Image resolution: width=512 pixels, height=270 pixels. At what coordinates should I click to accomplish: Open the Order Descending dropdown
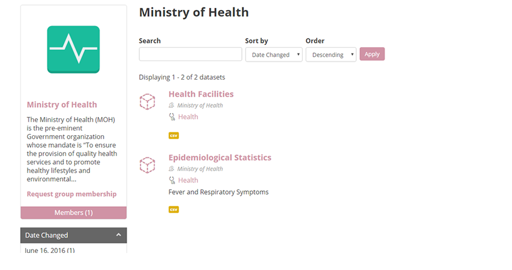[x=331, y=55]
